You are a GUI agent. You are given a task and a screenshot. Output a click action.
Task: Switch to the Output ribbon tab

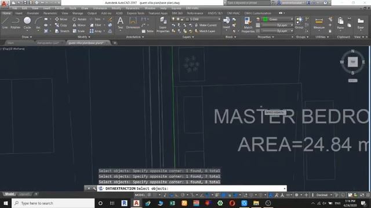pos(92,13)
